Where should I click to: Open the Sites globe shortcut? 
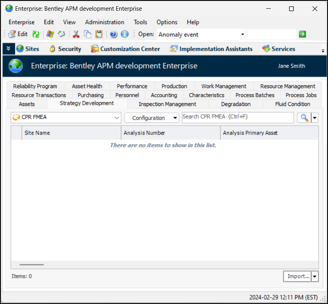[x=28, y=49]
